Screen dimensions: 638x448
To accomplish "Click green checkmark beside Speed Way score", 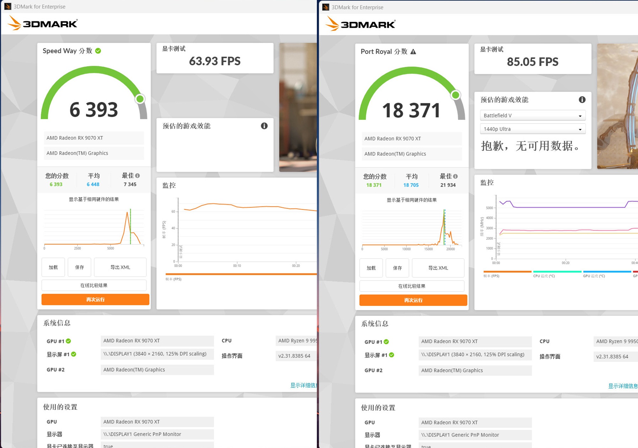I will point(98,51).
